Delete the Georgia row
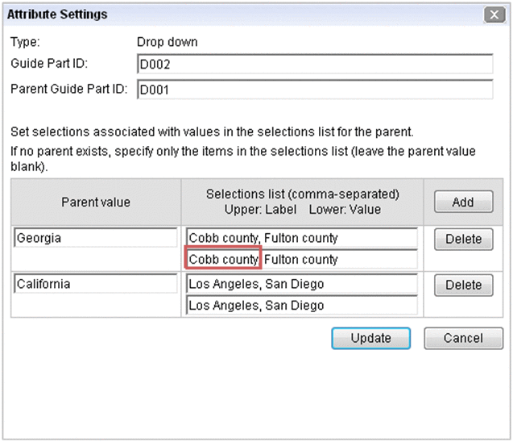This screenshot has height=442, width=513. point(463,239)
